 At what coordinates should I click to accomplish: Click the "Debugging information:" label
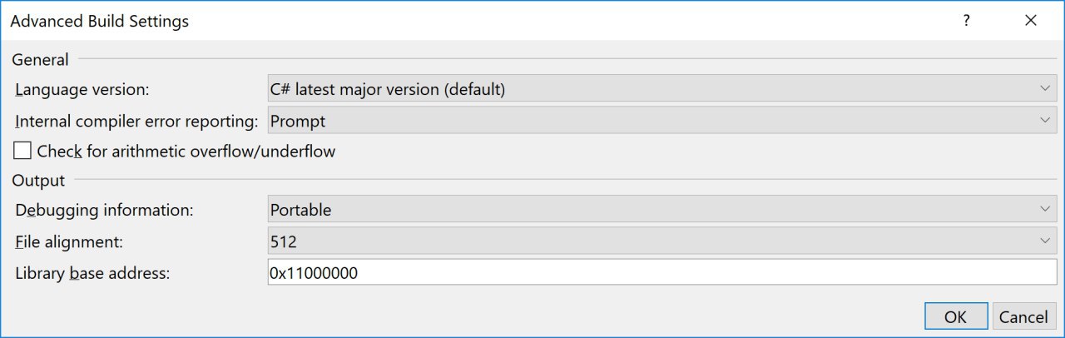(x=104, y=210)
